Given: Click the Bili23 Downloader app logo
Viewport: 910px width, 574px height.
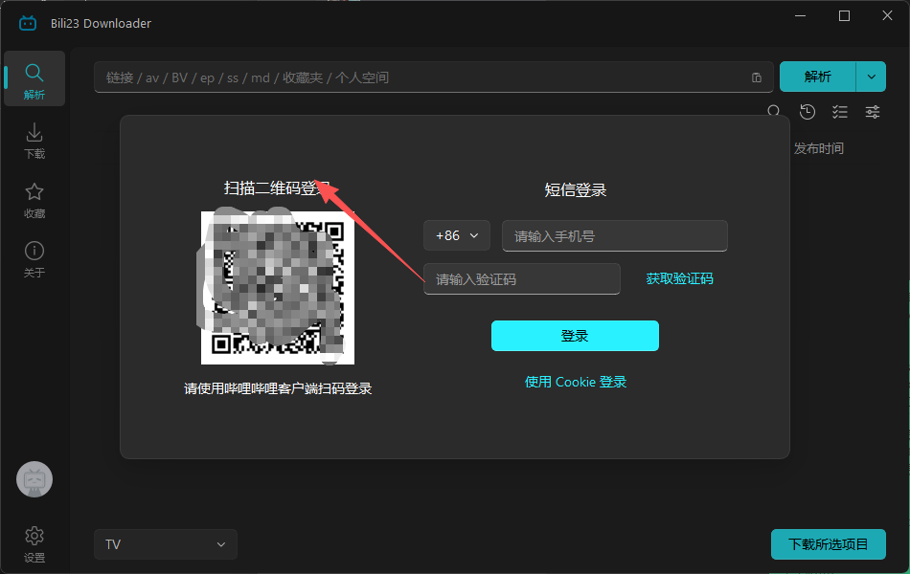Looking at the screenshot, I should point(28,23).
